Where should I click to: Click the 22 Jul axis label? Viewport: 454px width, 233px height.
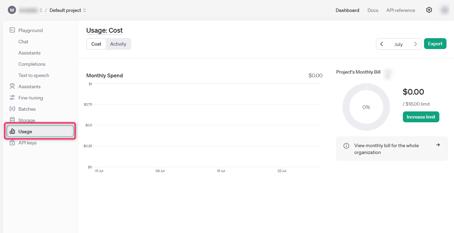point(282,171)
